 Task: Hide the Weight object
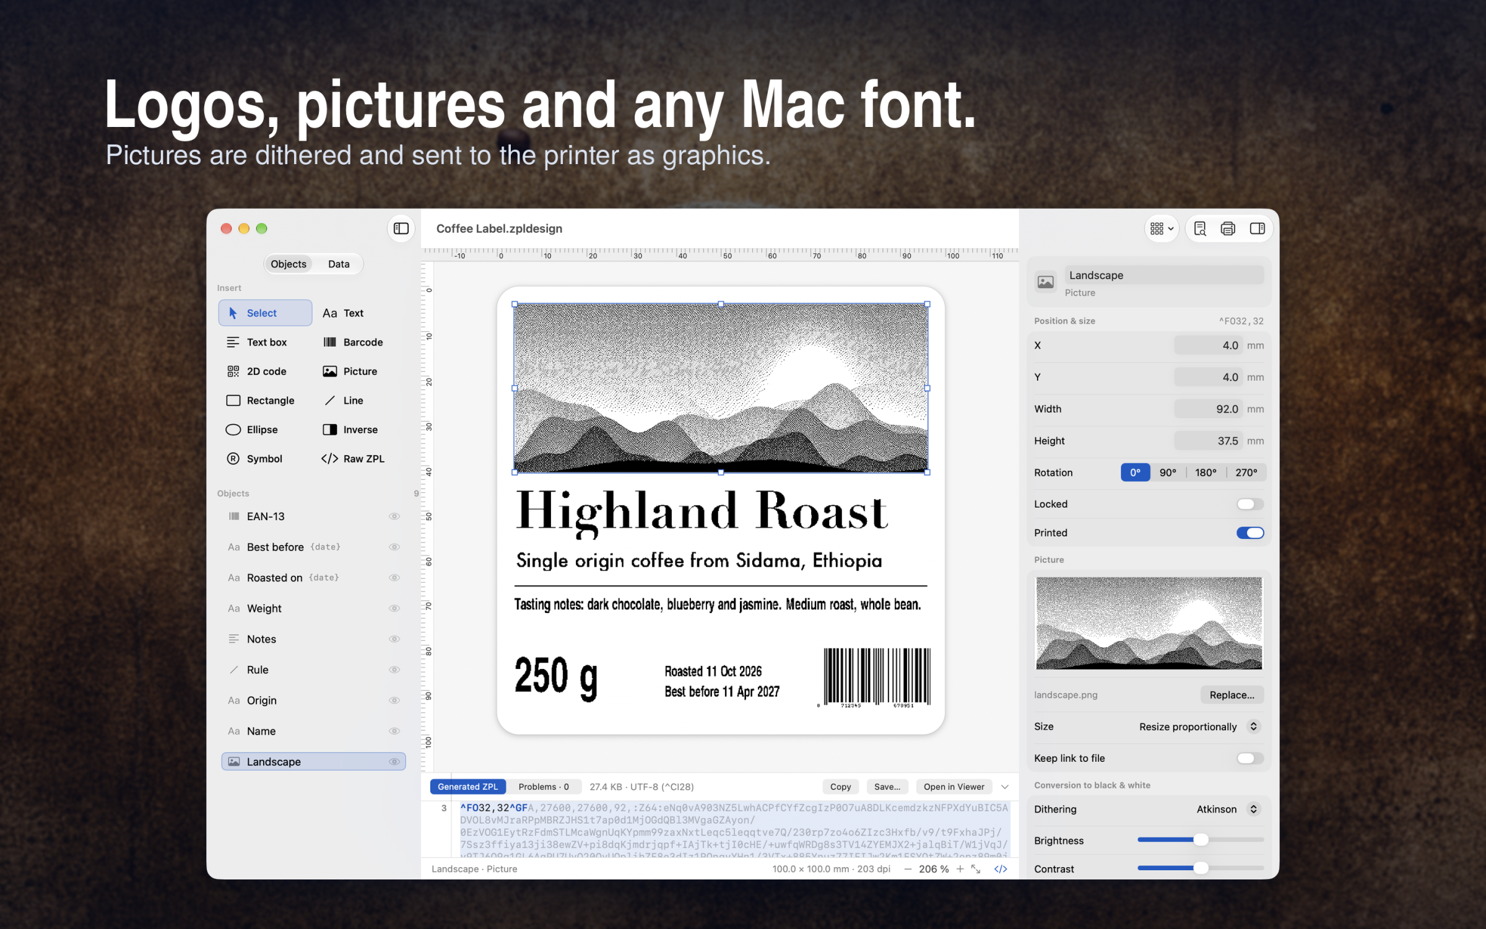(394, 608)
